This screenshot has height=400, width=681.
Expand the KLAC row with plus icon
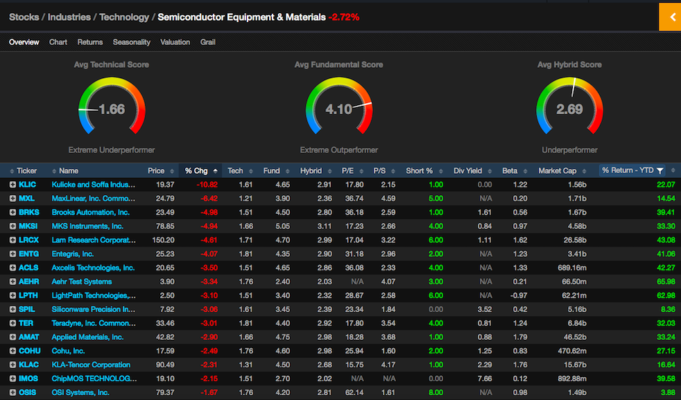12,365
